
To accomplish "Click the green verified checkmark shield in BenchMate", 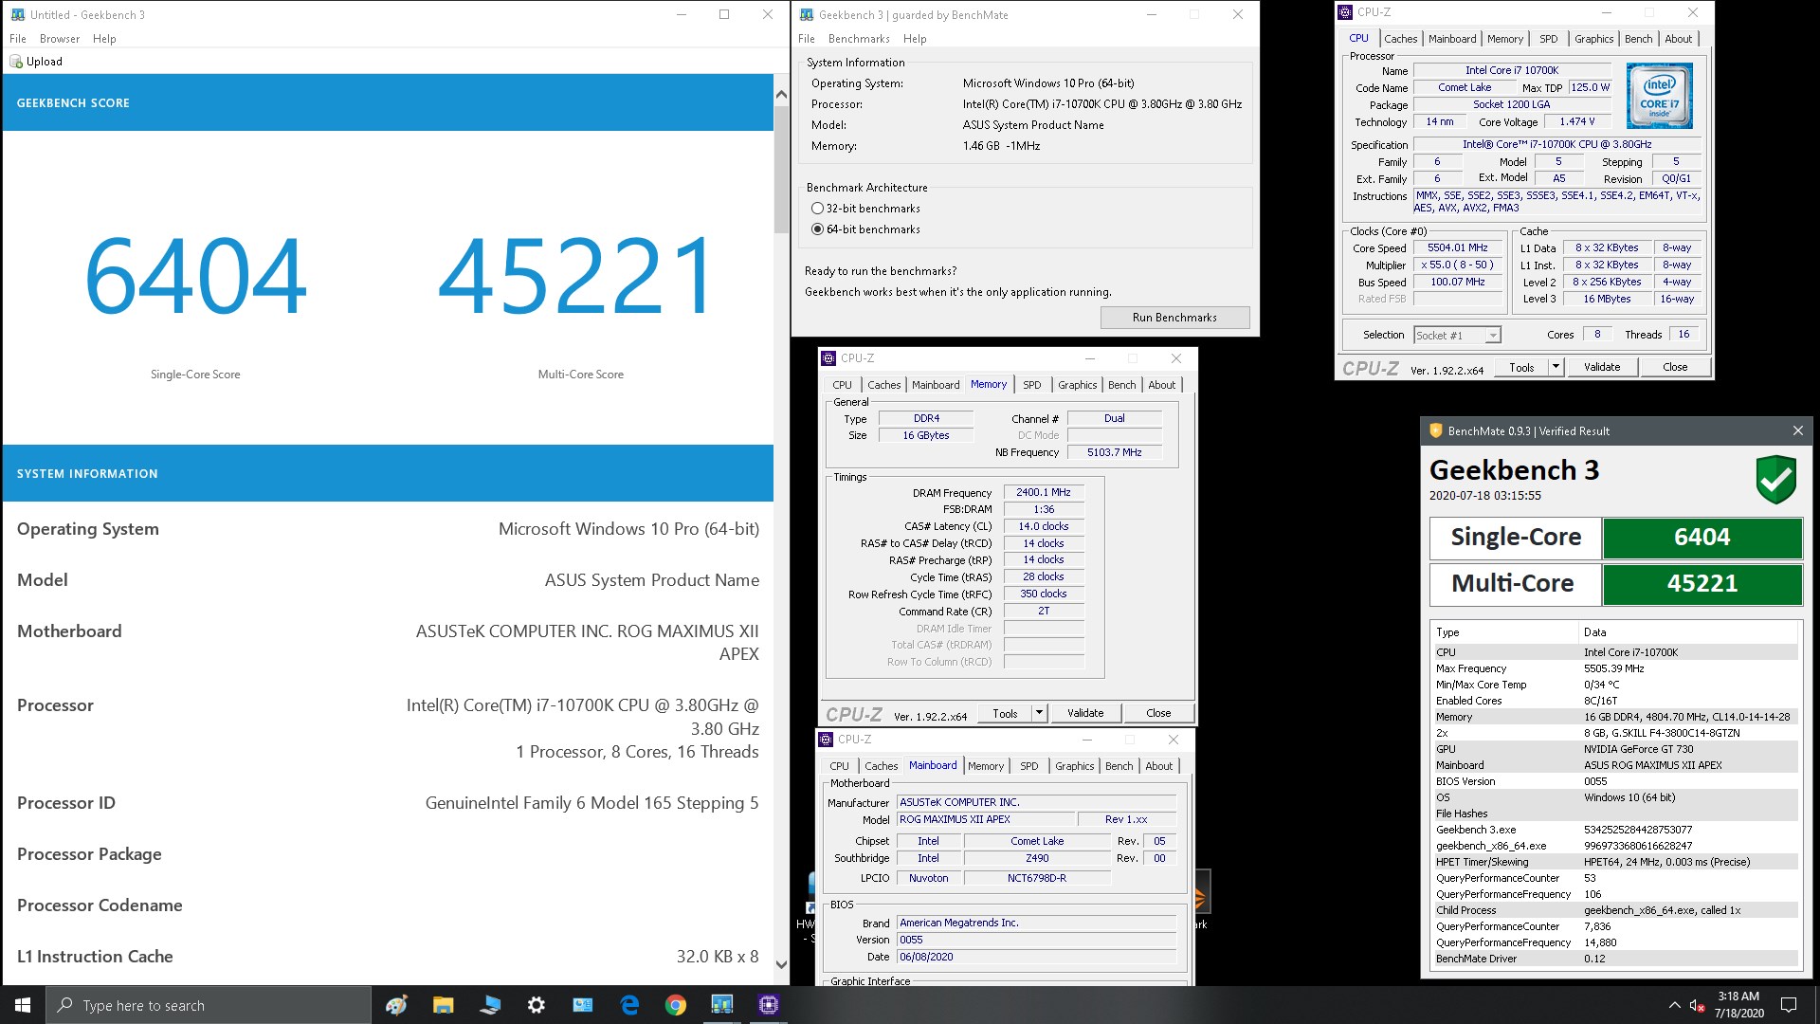I will pos(1775,480).
